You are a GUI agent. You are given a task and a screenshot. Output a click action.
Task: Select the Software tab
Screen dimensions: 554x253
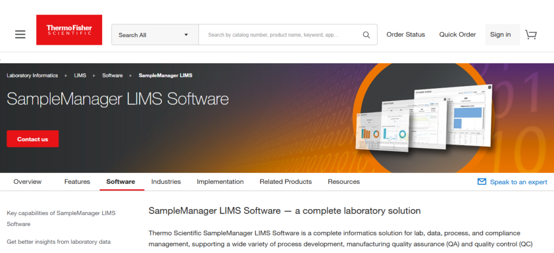point(121,182)
